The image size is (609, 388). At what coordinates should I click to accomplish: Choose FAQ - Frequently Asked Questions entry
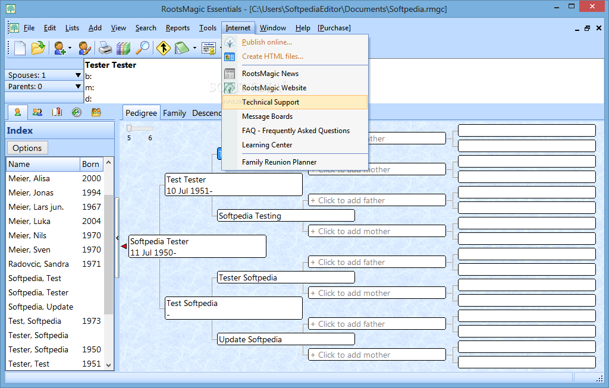pyautogui.click(x=295, y=131)
